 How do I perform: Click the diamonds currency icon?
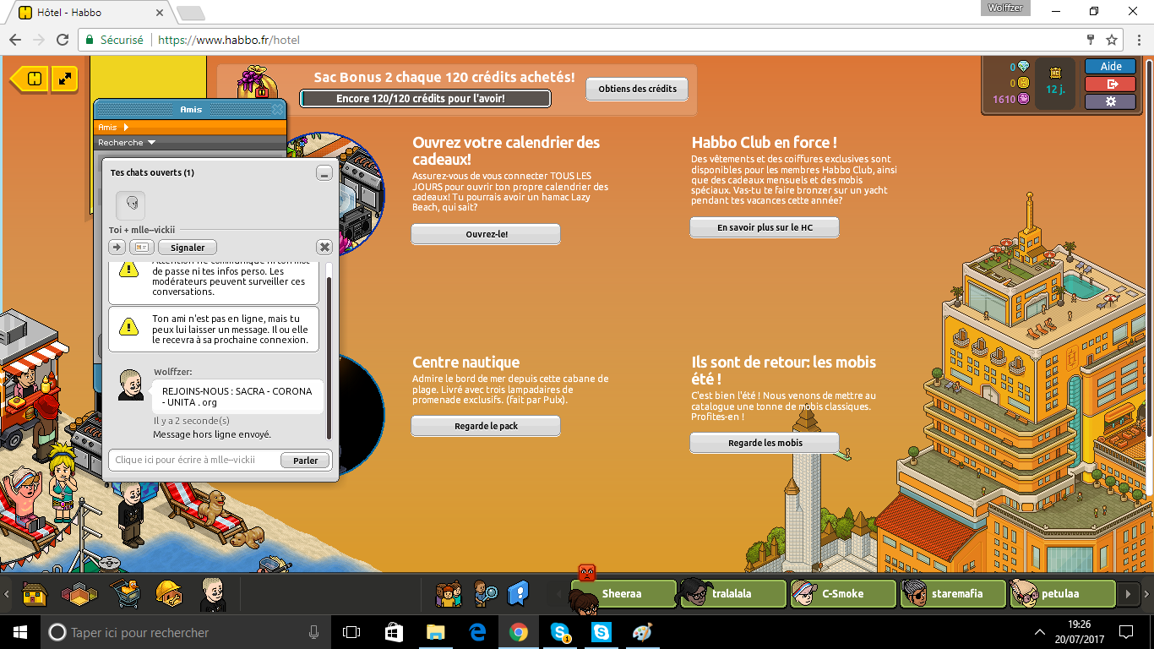pos(1023,67)
